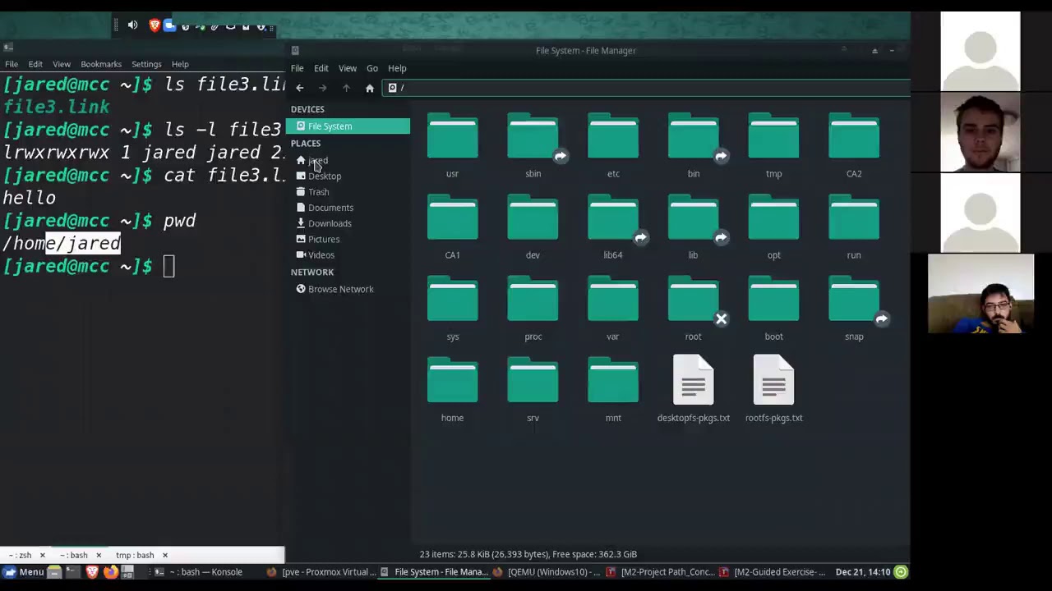This screenshot has height=591, width=1052.
Task: Go forward in File Manager
Action: pyautogui.click(x=323, y=88)
